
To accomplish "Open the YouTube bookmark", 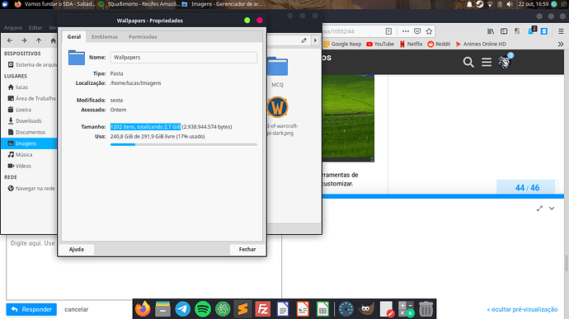I will pos(380,44).
